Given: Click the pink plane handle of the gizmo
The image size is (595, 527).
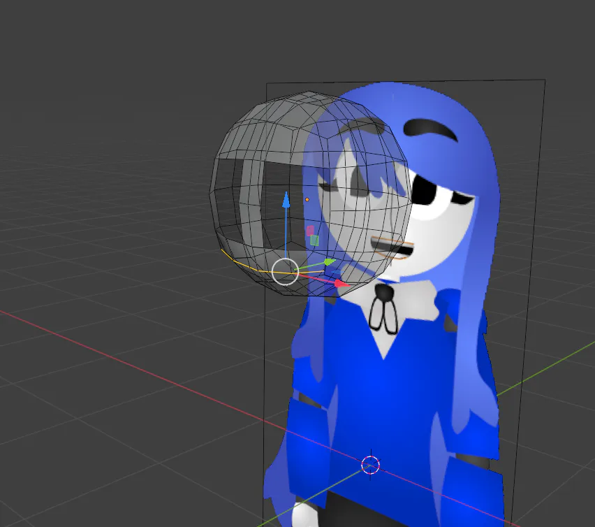Looking at the screenshot, I should pos(310,231).
